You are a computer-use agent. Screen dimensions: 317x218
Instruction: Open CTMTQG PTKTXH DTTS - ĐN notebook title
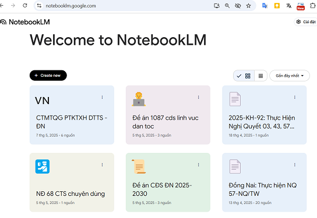click(72, 122)
